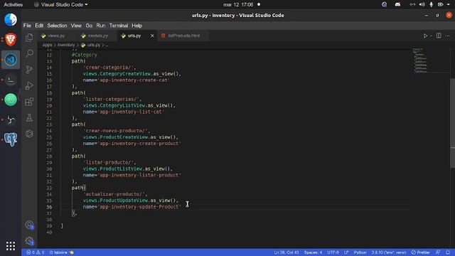This screenshot has height=256, width=455.
Task: Click the inventory breadcrumb segment
Action: click(x=66, y=45)
